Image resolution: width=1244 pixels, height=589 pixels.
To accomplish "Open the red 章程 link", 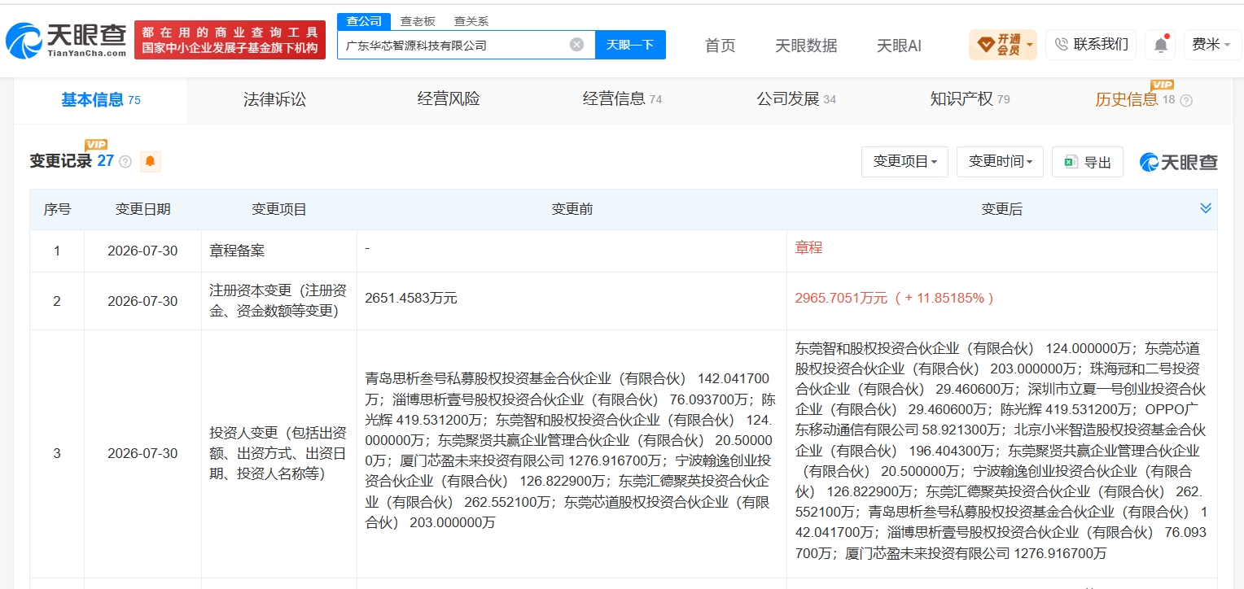I will (x=809, y=247).
